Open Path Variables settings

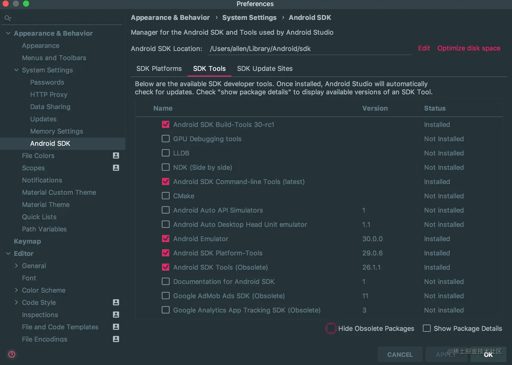[x=44, y=229]
